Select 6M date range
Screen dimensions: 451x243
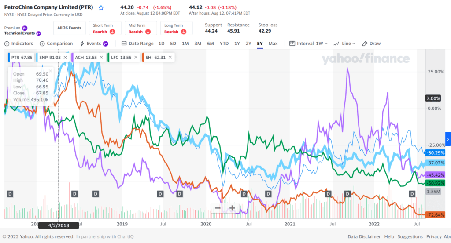tap(210, 44)
